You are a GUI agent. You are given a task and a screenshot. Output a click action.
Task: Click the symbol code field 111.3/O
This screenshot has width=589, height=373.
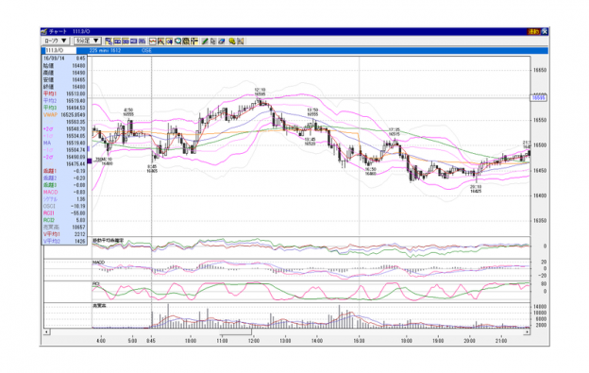(60, 50)
